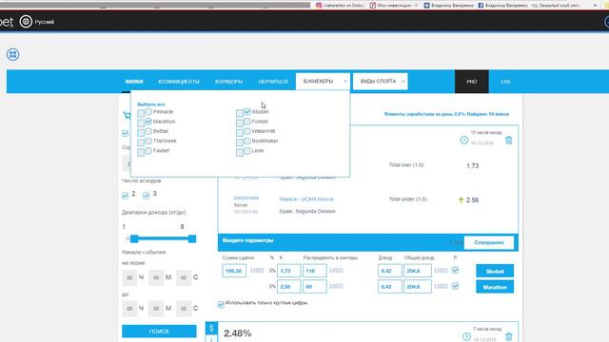This screenshot has height=342, width=609.
Task: Click the Сумма сделки input field
Action: [x=234, y=271]
